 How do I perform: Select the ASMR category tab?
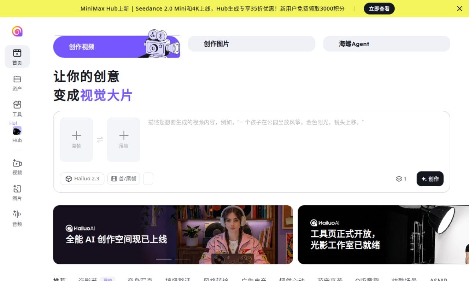coord(438,279)
